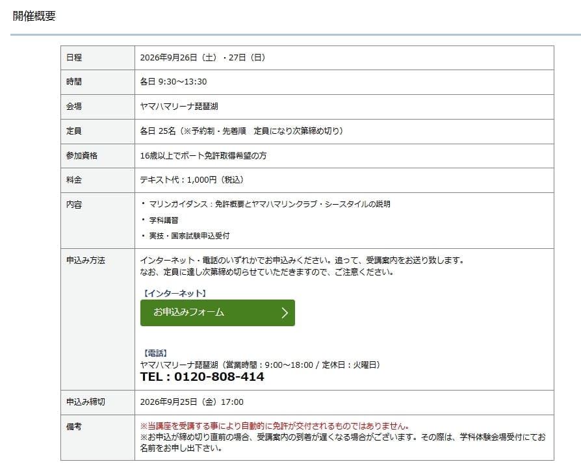Click the 定員 capacity text 各日 25名
The width and height of the screenshot is (581, 475).
158,131
